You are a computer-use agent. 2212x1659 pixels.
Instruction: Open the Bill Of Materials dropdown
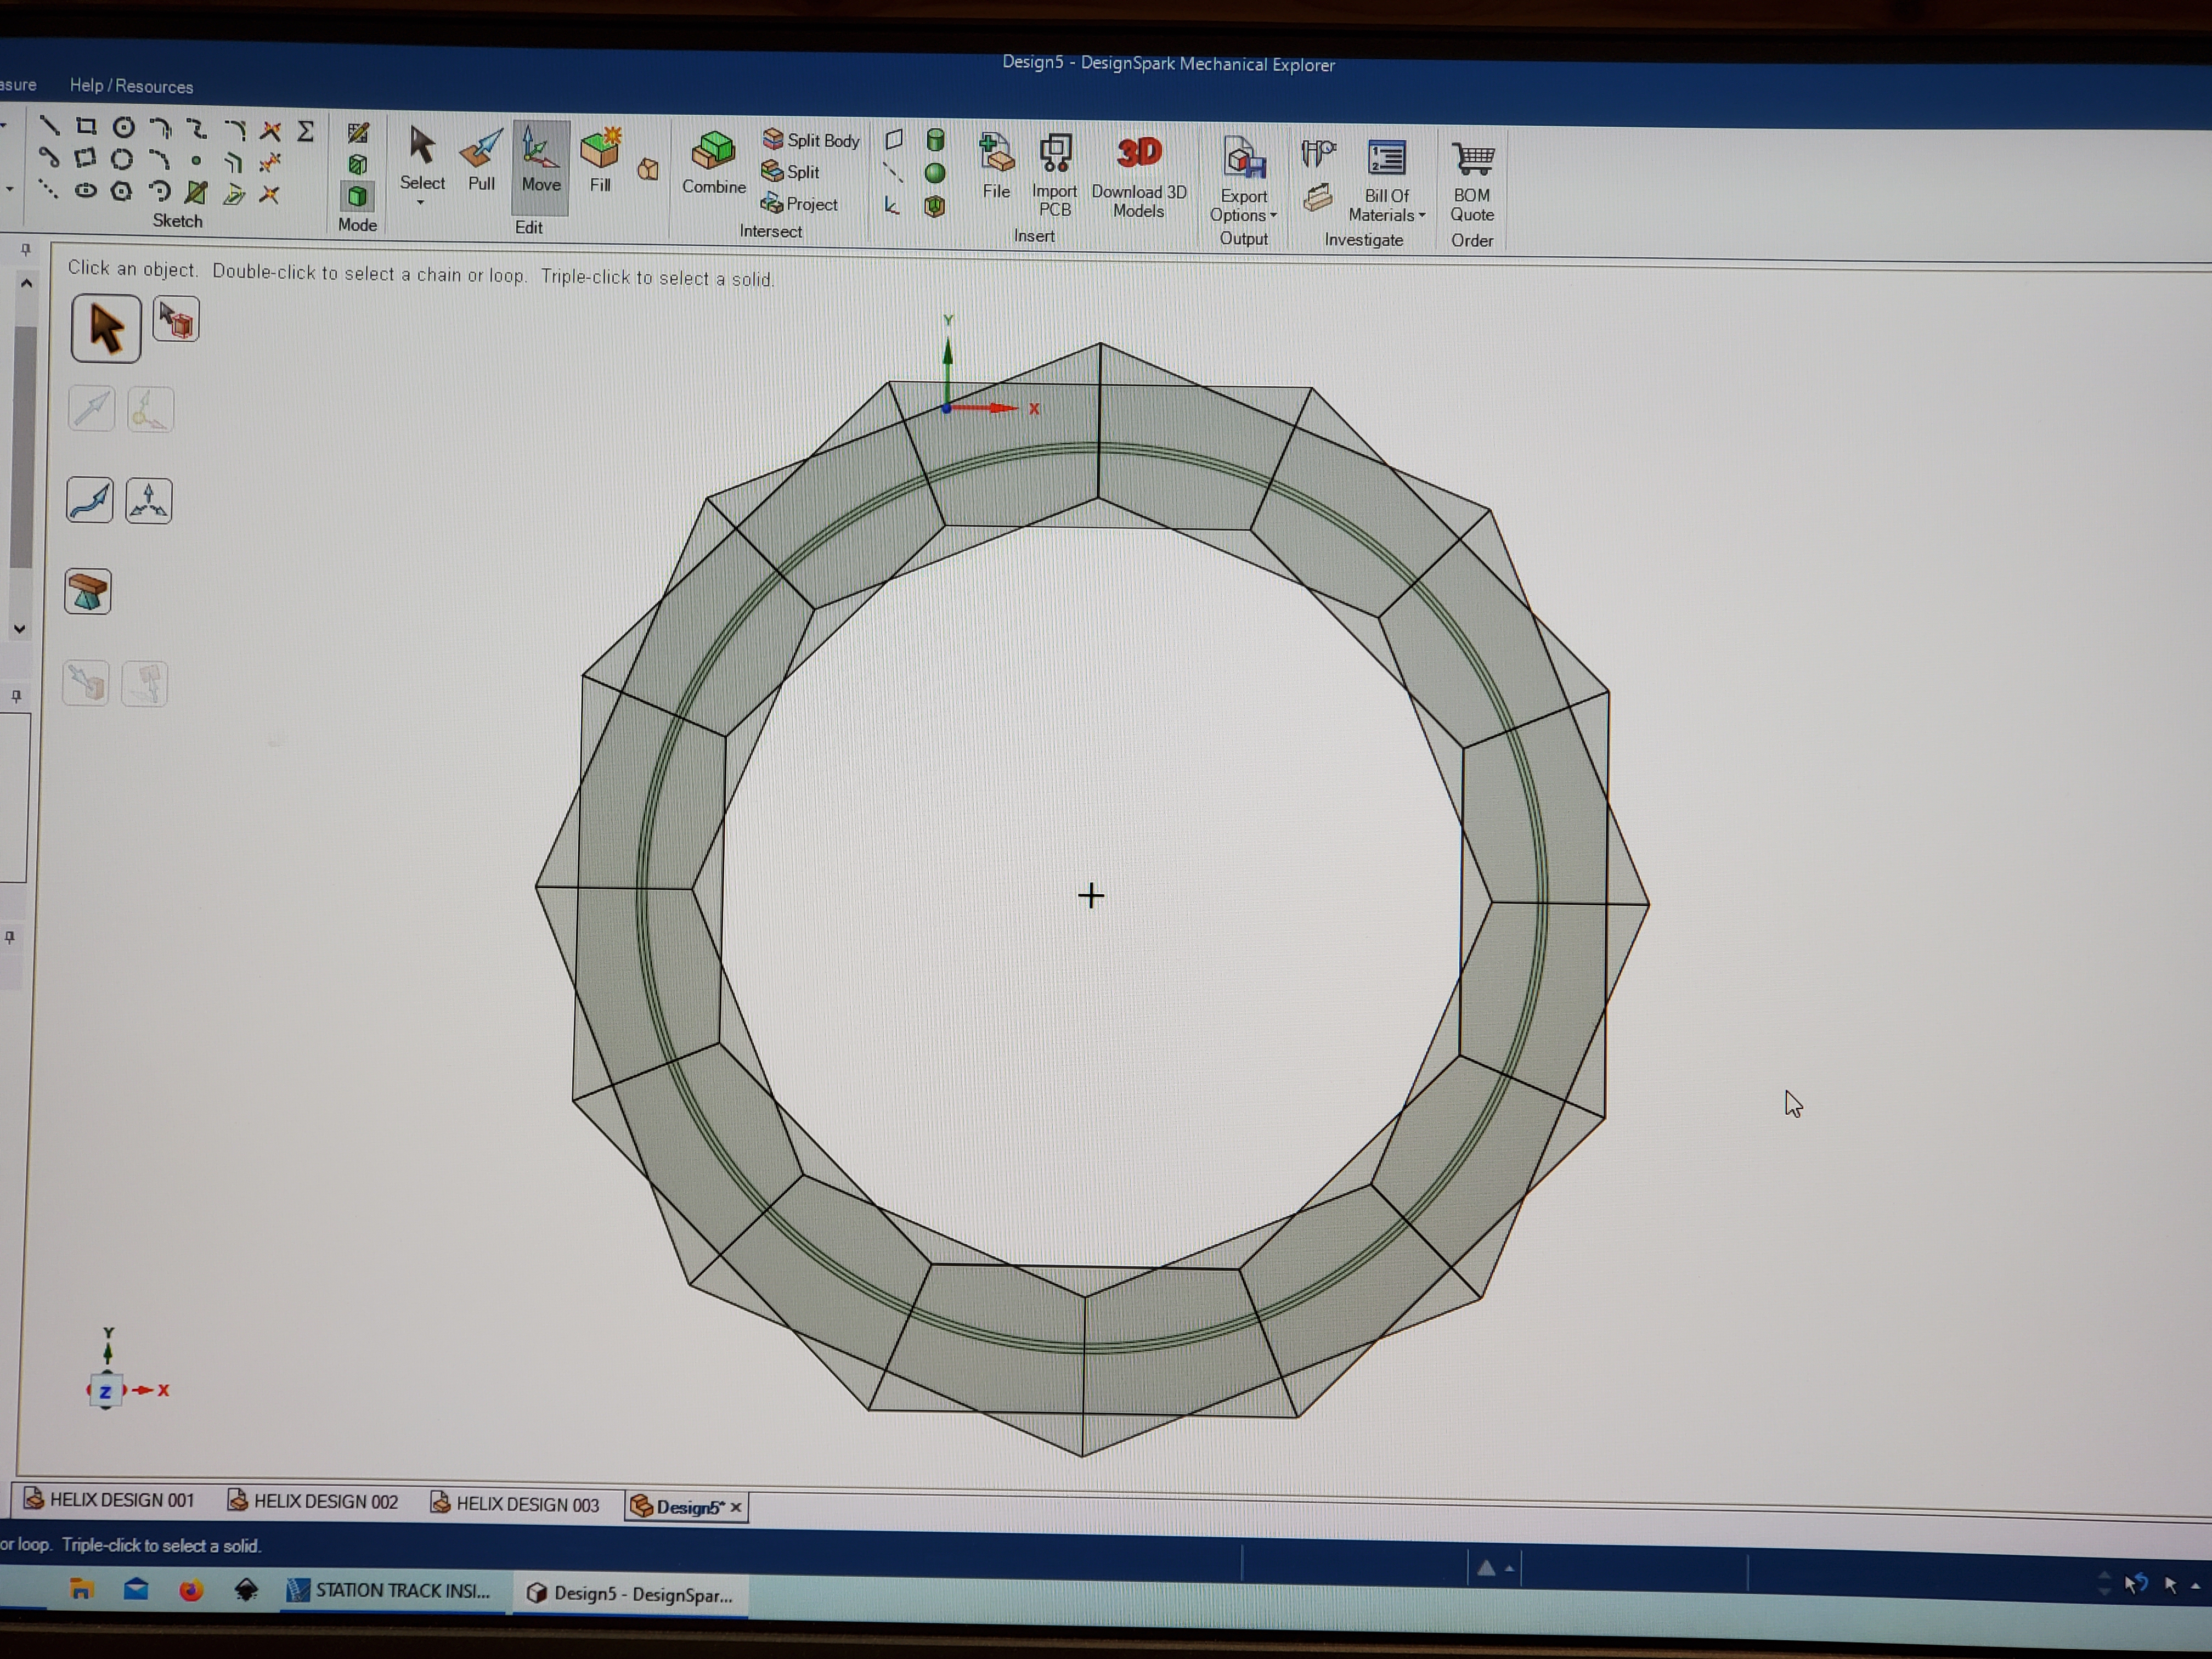[x=1387, y=181]
